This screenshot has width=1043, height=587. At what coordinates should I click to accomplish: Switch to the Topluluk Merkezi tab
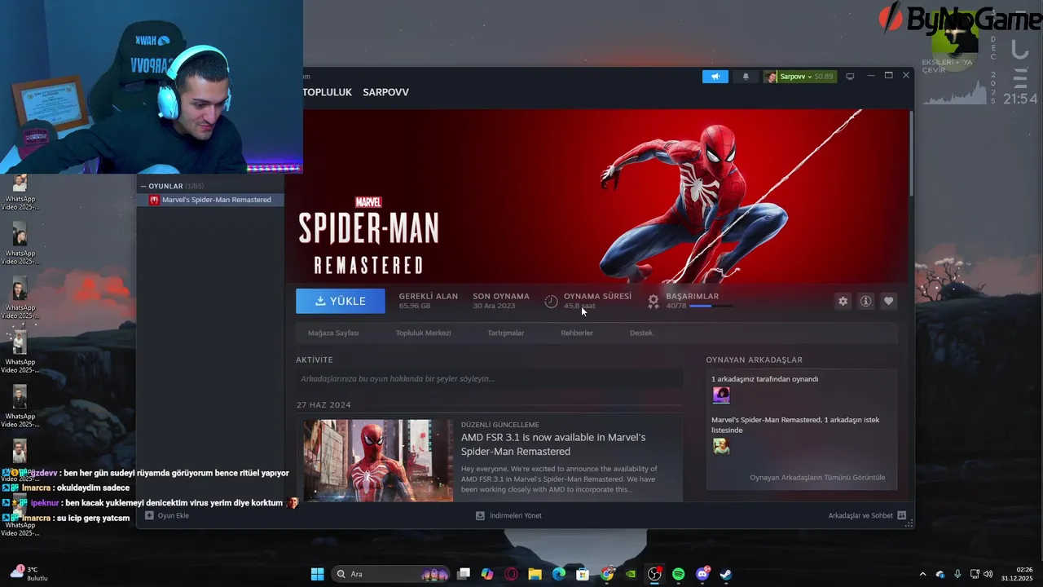[423, 333]
